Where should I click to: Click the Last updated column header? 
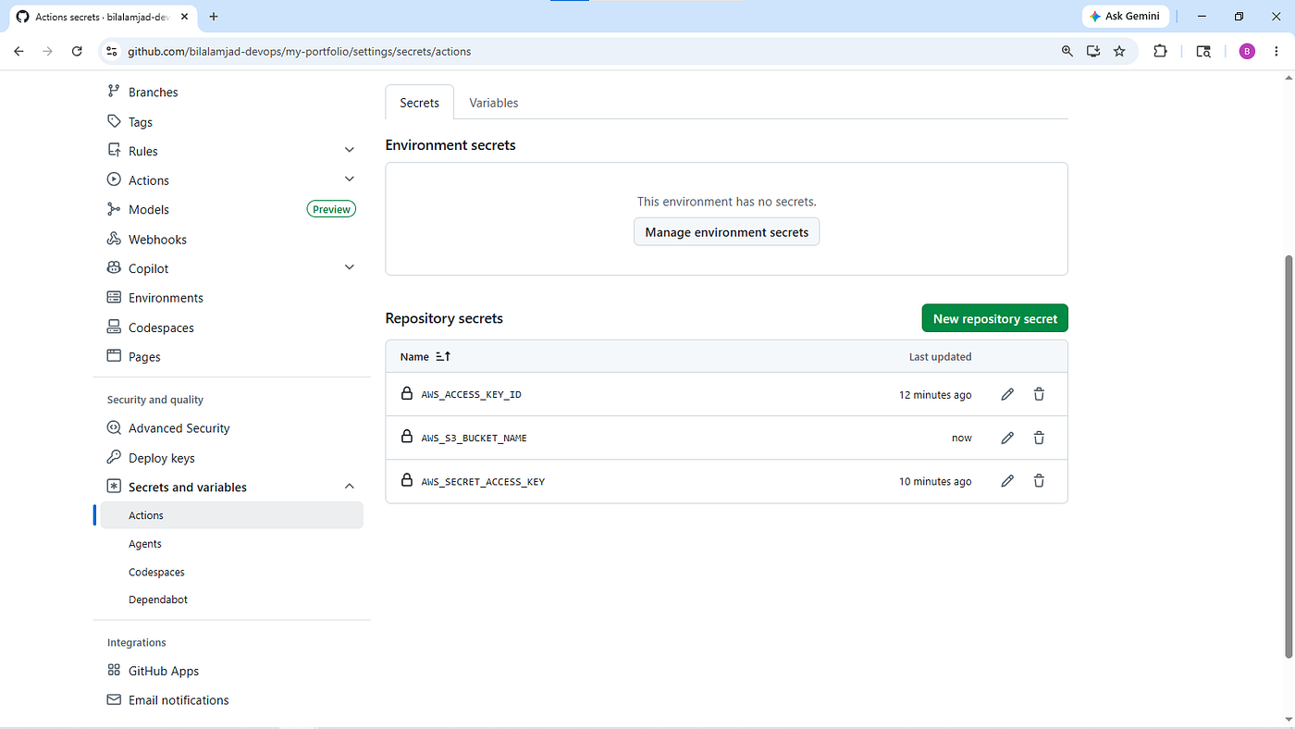tap(940, 357)
